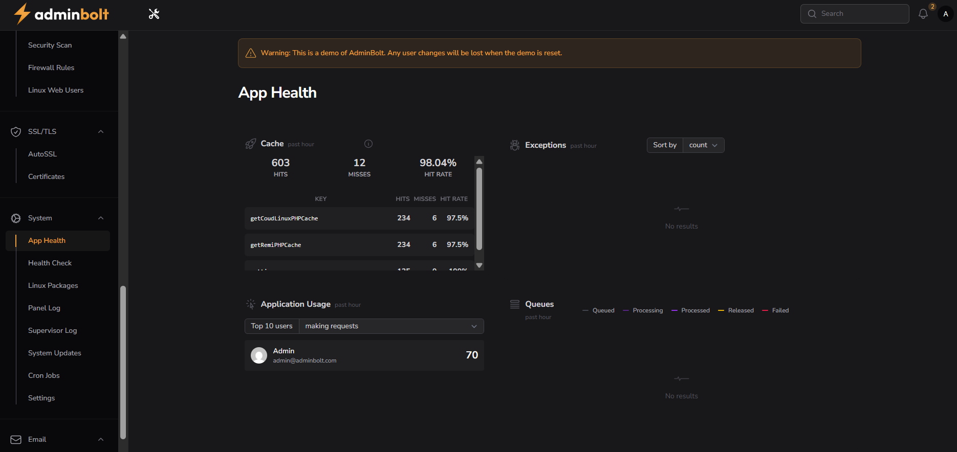This screenshot has width=957, height=452.
Task: Select the getRemiPHPCache row
Action: tap(359, 245)
